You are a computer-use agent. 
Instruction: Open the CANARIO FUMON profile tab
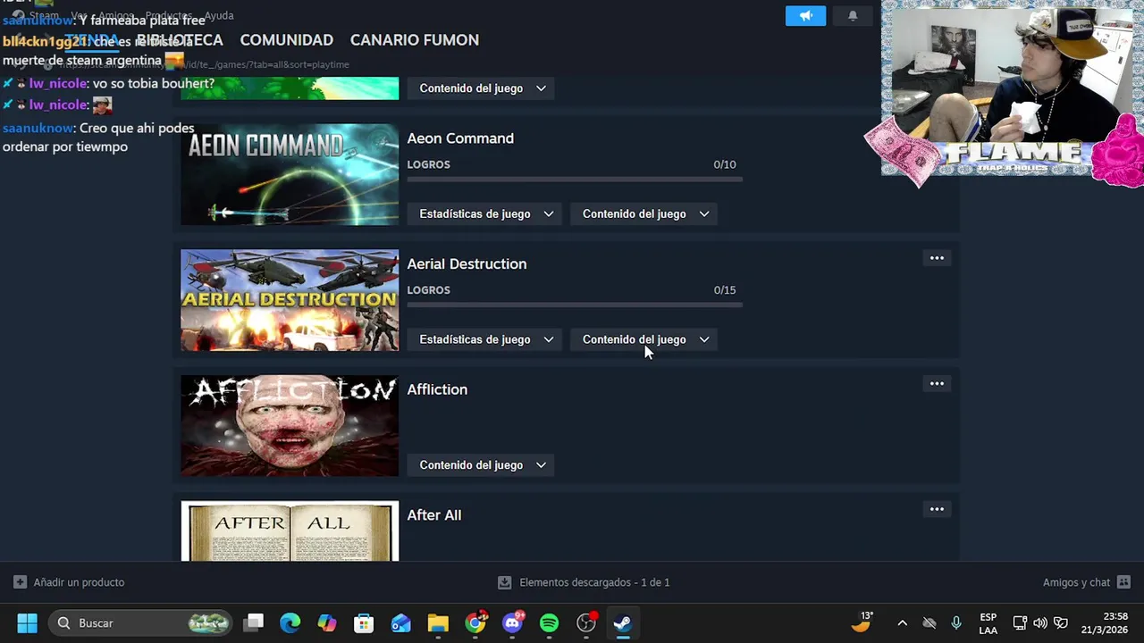[415, 40]
